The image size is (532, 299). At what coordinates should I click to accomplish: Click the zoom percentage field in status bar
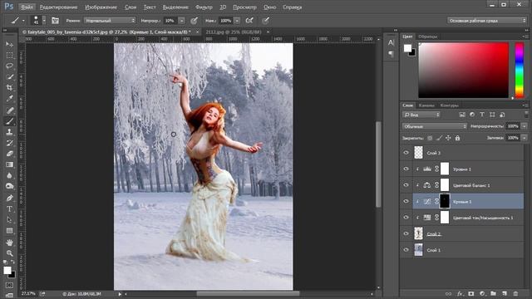(x=28, y=293)
